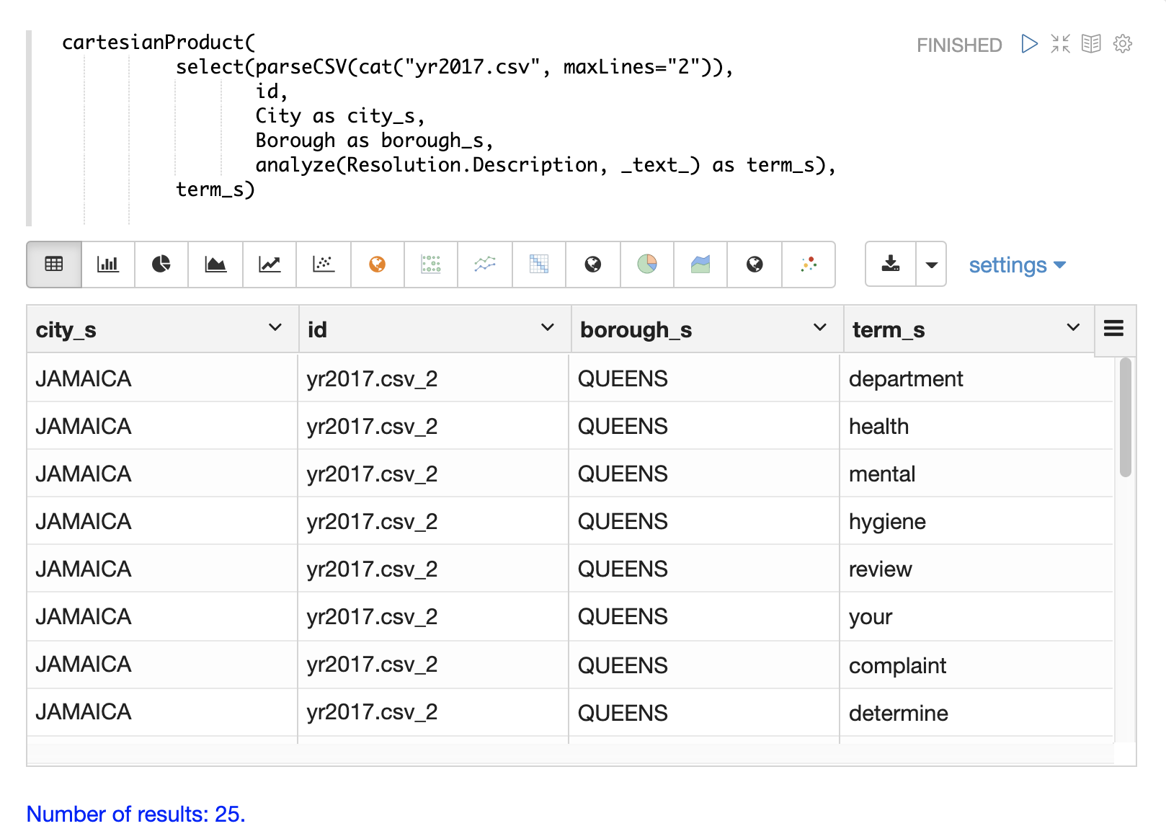Expand the settings dropdown
The height and width of the screenshot is (839, 1166).
click(1017, 265)
